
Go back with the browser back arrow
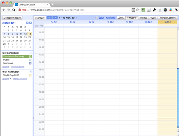point(4,10)
